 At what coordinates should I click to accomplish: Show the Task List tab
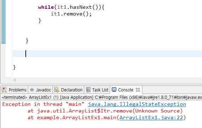pos(97,90)
